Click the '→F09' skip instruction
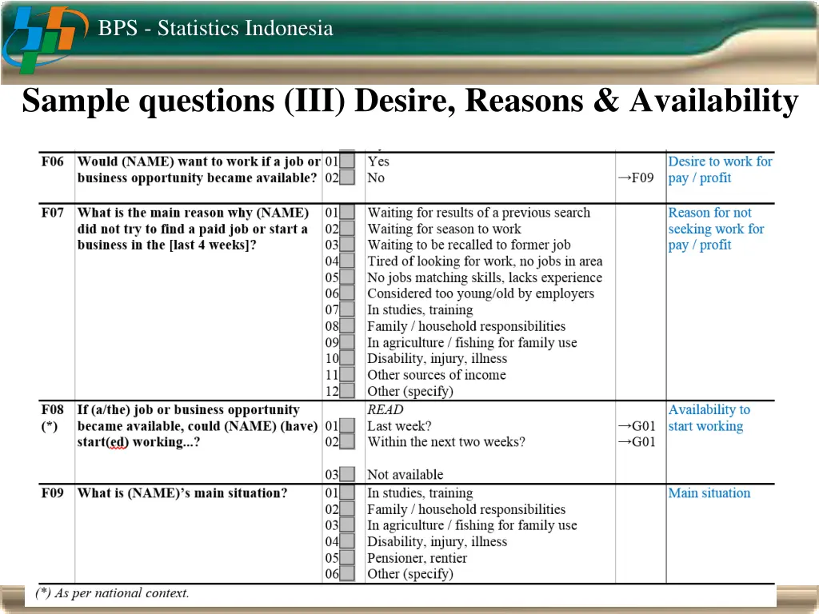 (x=636, y=177)
